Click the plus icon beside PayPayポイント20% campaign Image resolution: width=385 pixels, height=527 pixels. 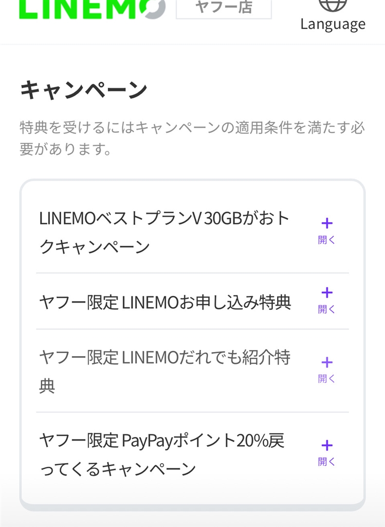point(326,445)
